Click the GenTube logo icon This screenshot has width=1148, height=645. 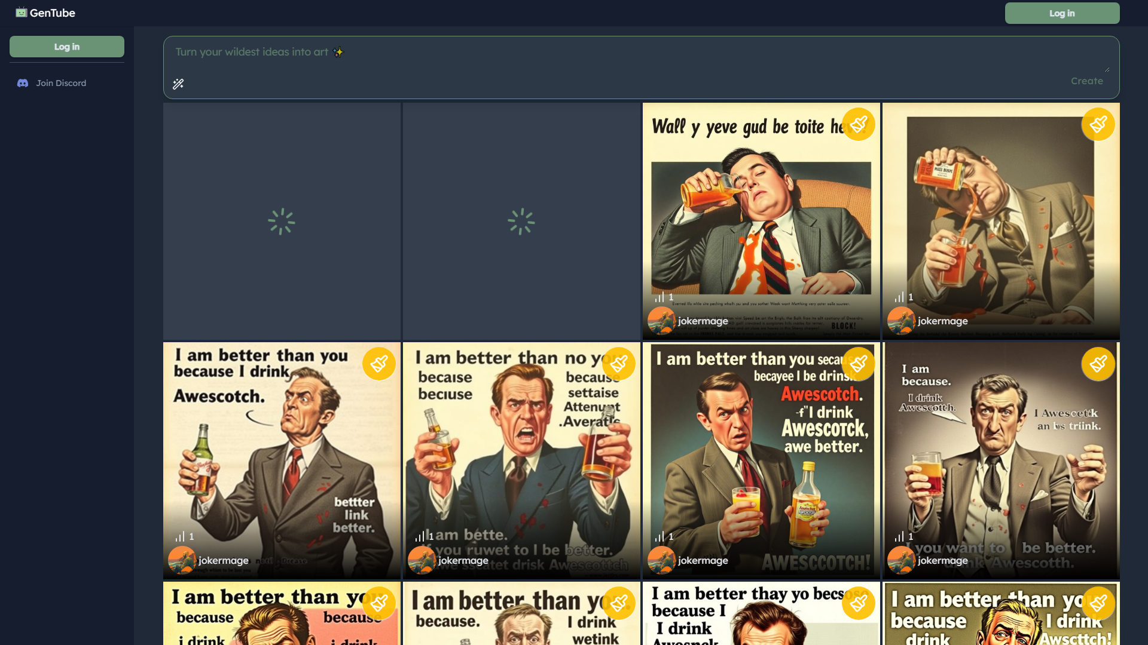click(22, 13)
